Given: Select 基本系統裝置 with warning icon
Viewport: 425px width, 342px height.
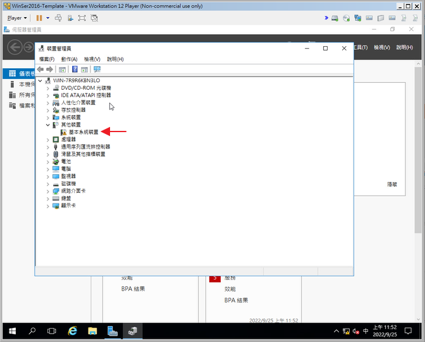Looking at the screenshot, I should 83,132.
